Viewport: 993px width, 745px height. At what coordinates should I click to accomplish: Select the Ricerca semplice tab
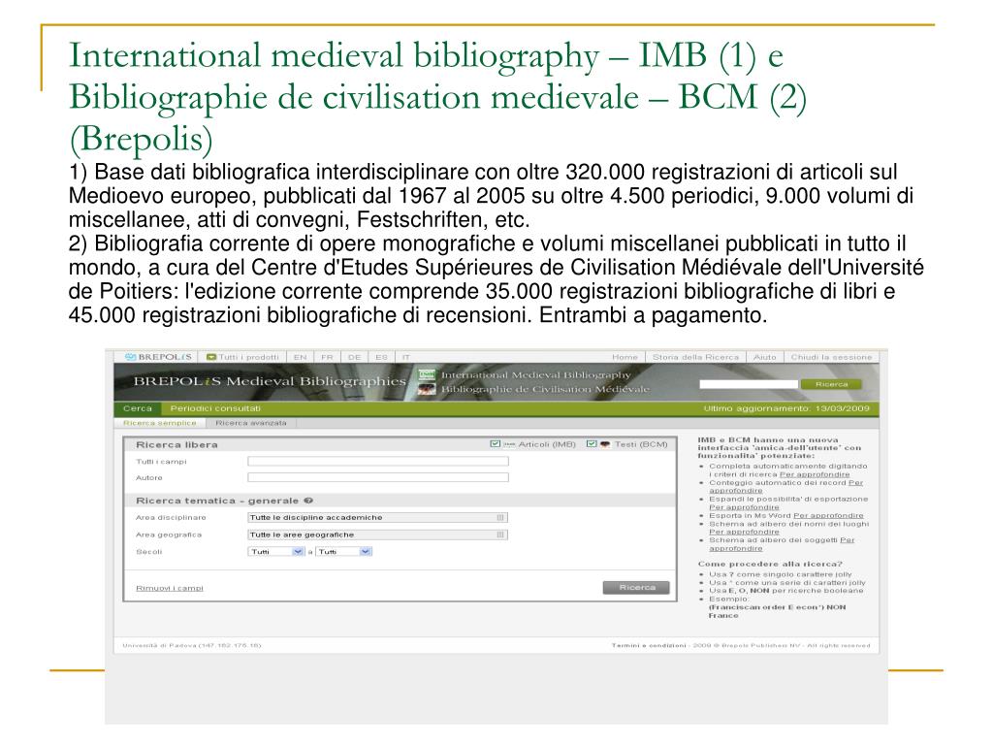point(160,423)
